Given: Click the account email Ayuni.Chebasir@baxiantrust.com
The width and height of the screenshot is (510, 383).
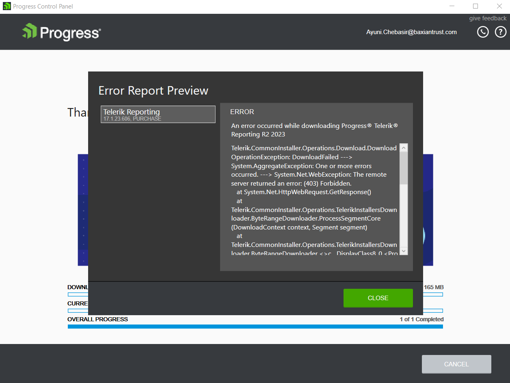Looking at the screenshot, I should 411,32.
